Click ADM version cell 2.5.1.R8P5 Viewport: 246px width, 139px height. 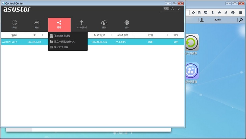click(121, 42)
